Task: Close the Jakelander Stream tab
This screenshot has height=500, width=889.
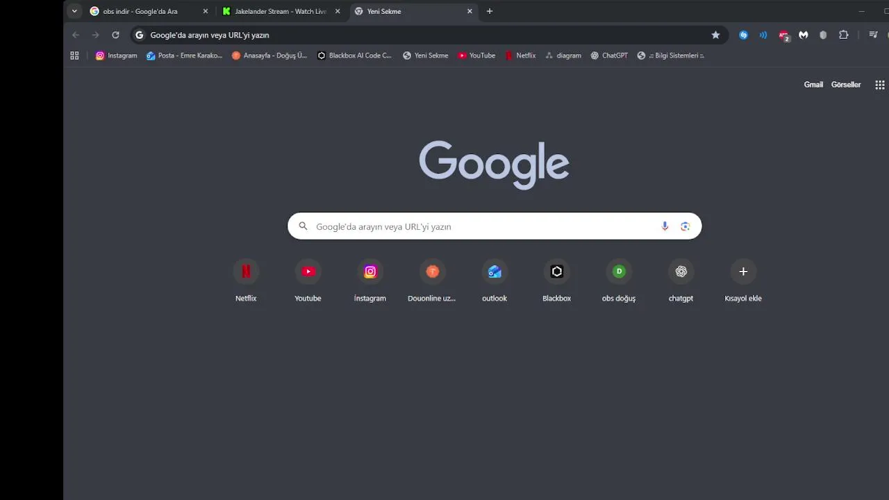Action: (x=338, y=11)
